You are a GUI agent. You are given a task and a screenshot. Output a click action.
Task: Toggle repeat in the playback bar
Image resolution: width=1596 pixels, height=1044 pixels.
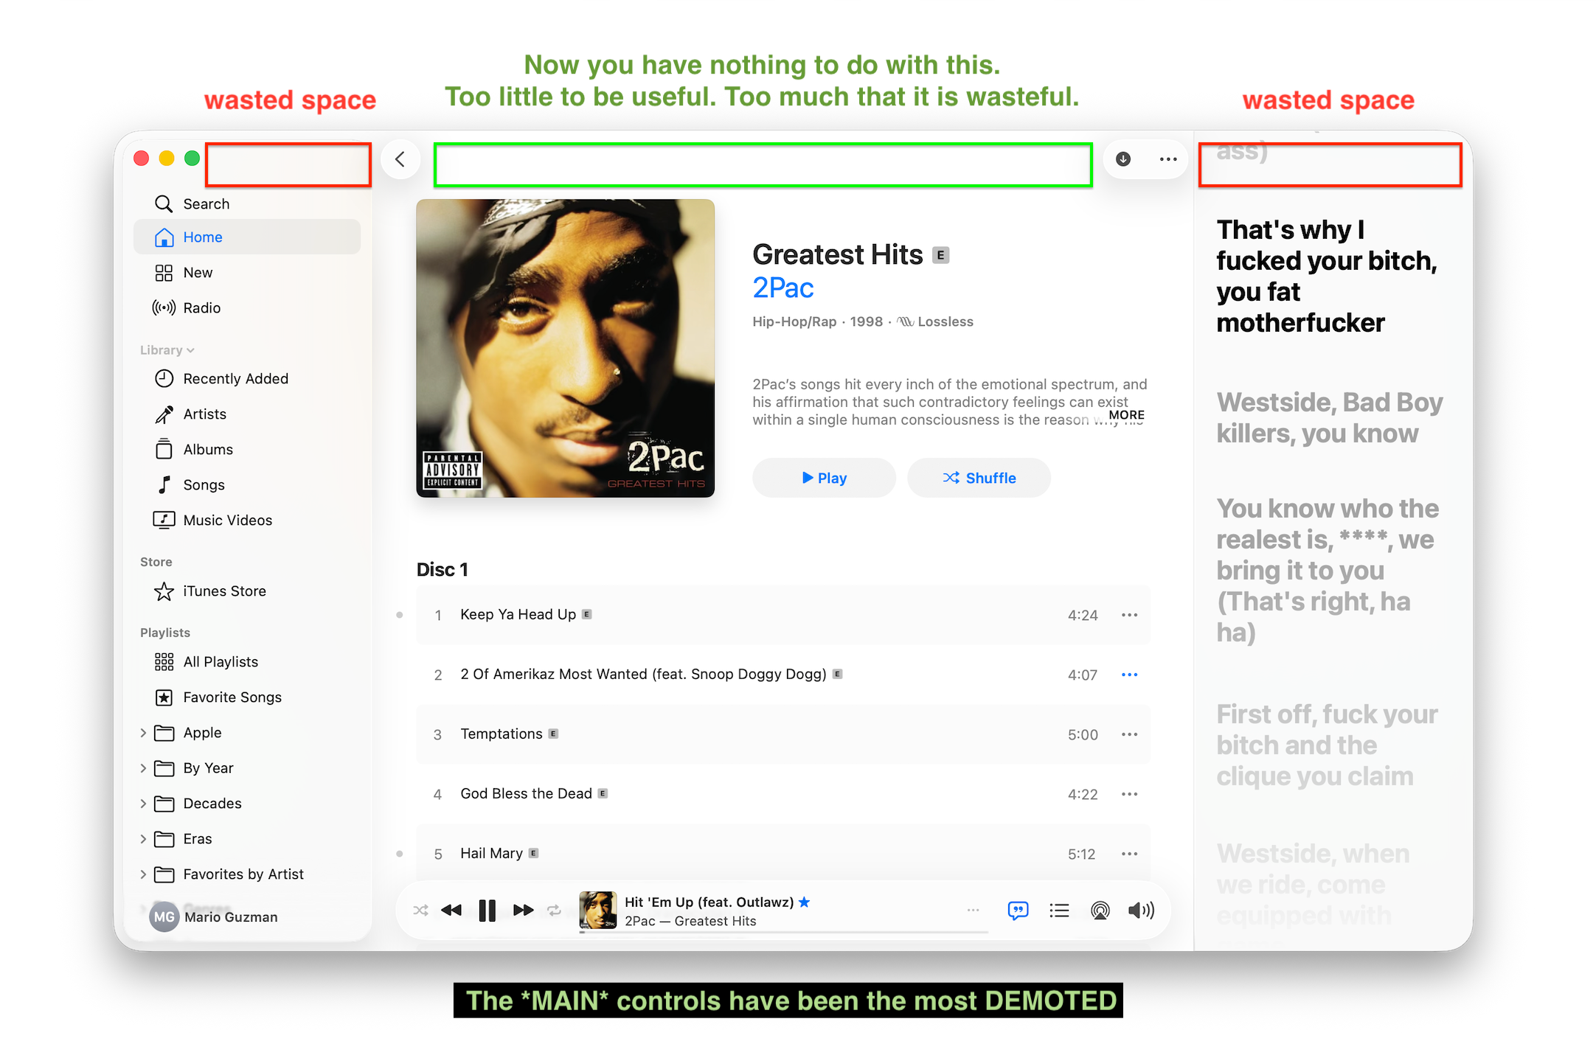[x=554, y=911]
